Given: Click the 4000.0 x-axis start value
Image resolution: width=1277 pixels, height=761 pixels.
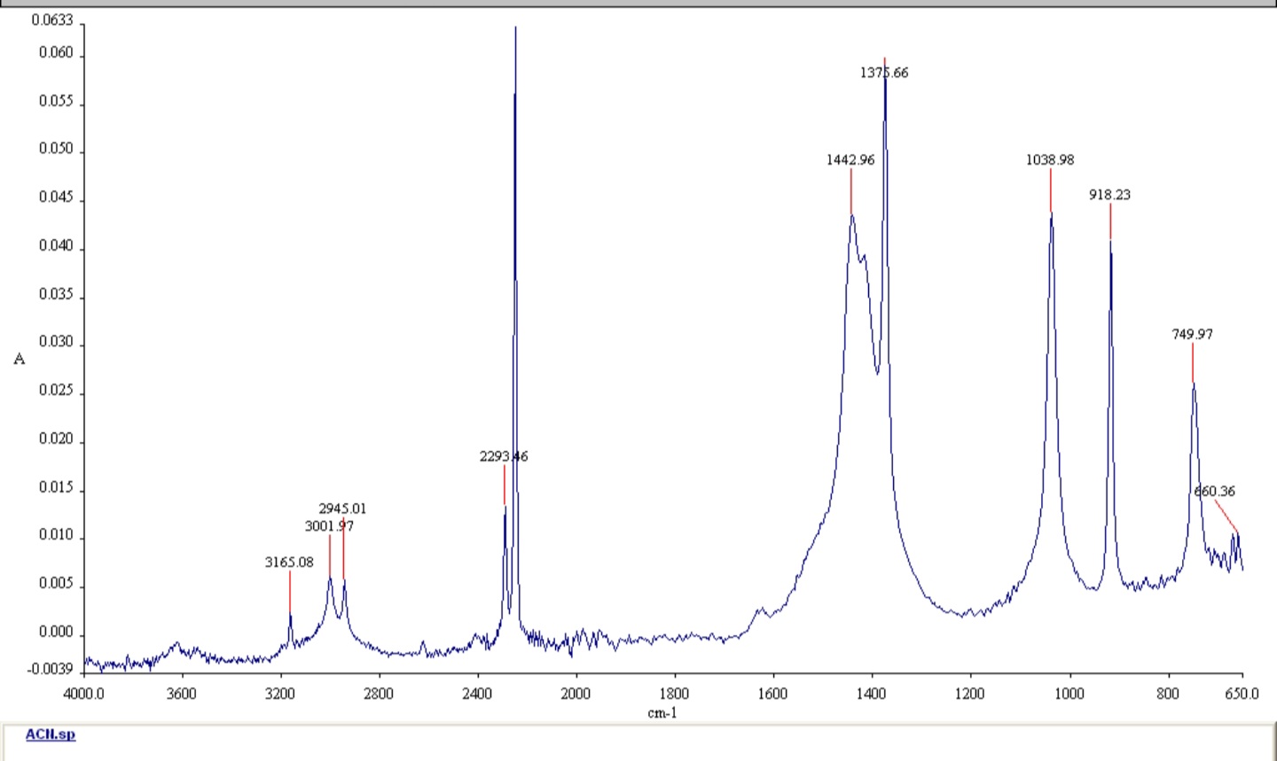Looking at the screenshot, I should (x=83, y=694).
